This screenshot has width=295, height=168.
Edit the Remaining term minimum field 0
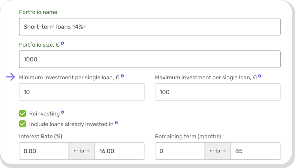coord(180,151)
